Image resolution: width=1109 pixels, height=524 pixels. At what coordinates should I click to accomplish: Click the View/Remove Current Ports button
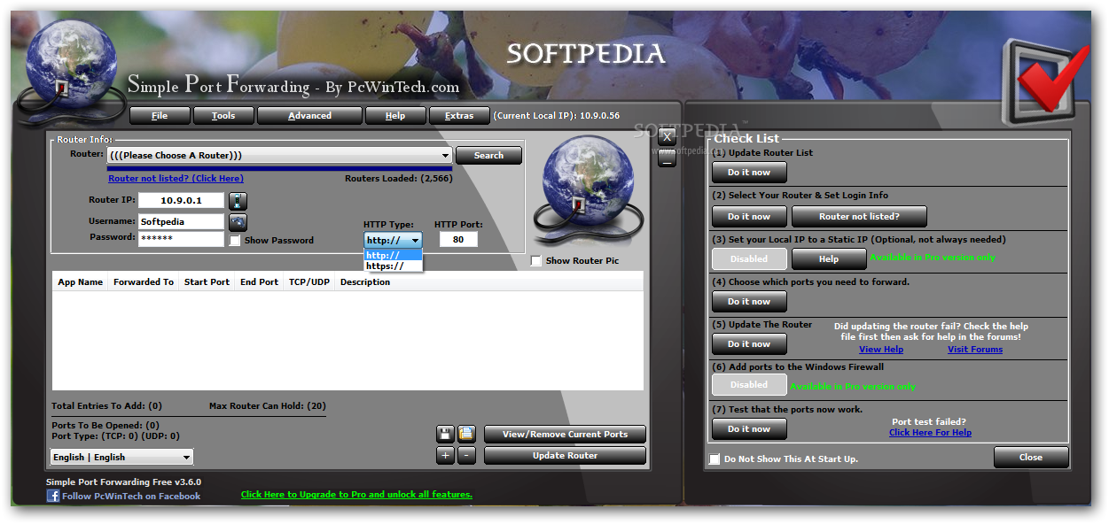point(565,435)
